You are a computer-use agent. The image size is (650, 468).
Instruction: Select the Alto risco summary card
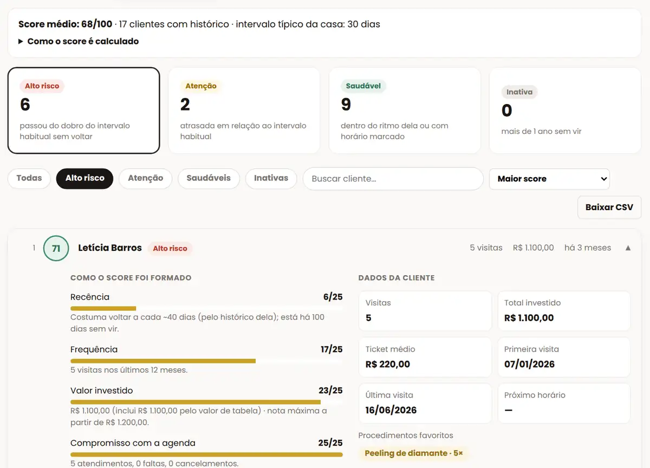point(83,110)
